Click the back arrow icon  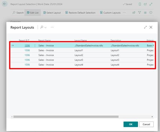tap(5, 4)
